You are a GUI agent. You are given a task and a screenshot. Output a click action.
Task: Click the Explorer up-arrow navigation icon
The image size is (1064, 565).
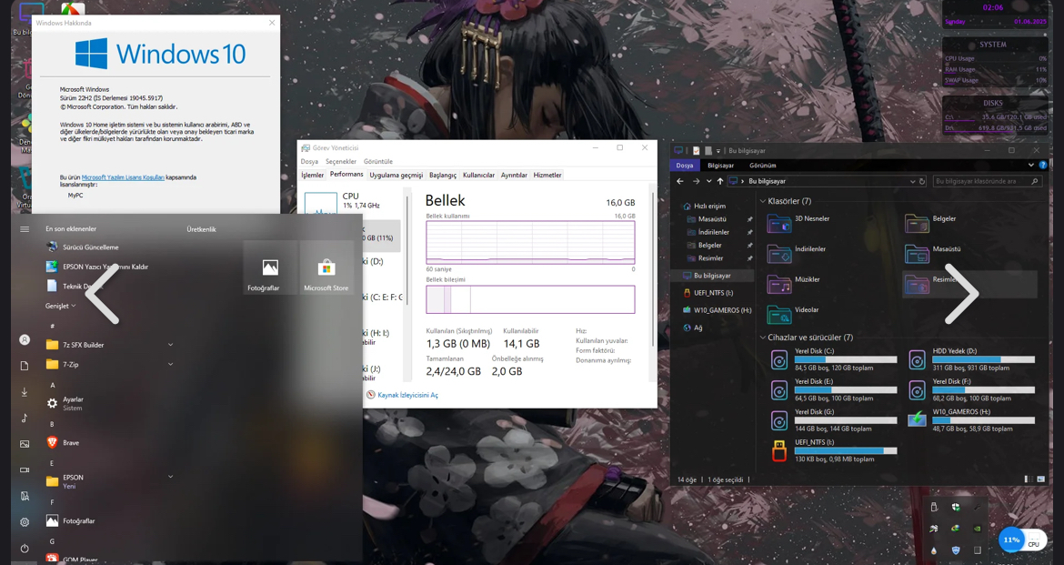coord(720,181)
